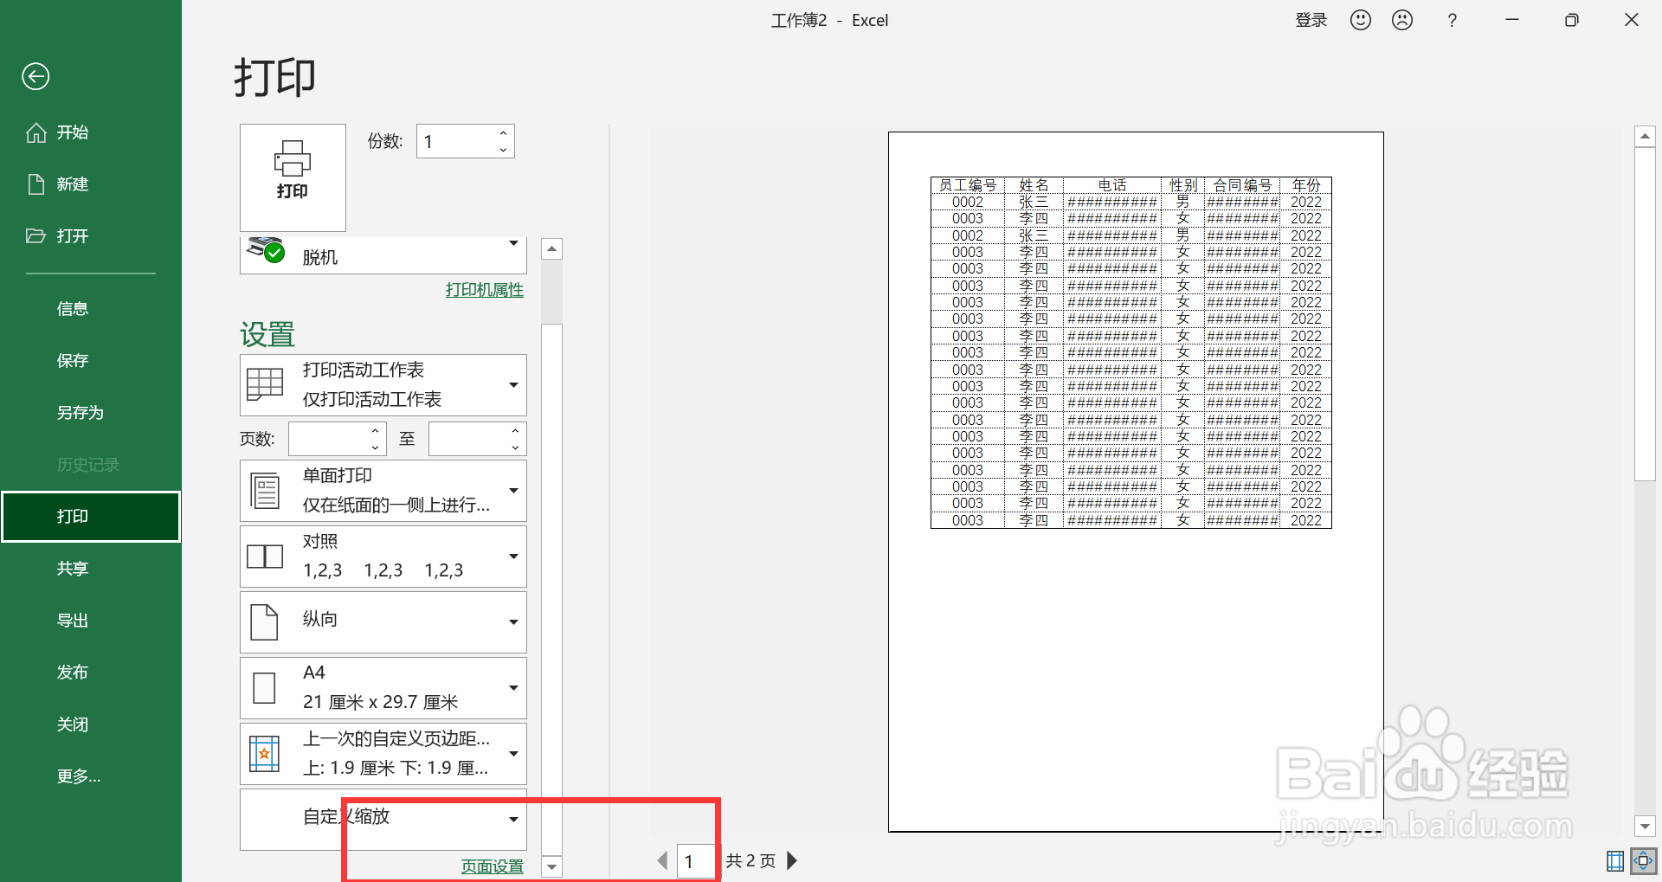Viewport: 1662px width, 882px height.
Task: Click the print preview page thumbnail
Action: [1136, 482]
